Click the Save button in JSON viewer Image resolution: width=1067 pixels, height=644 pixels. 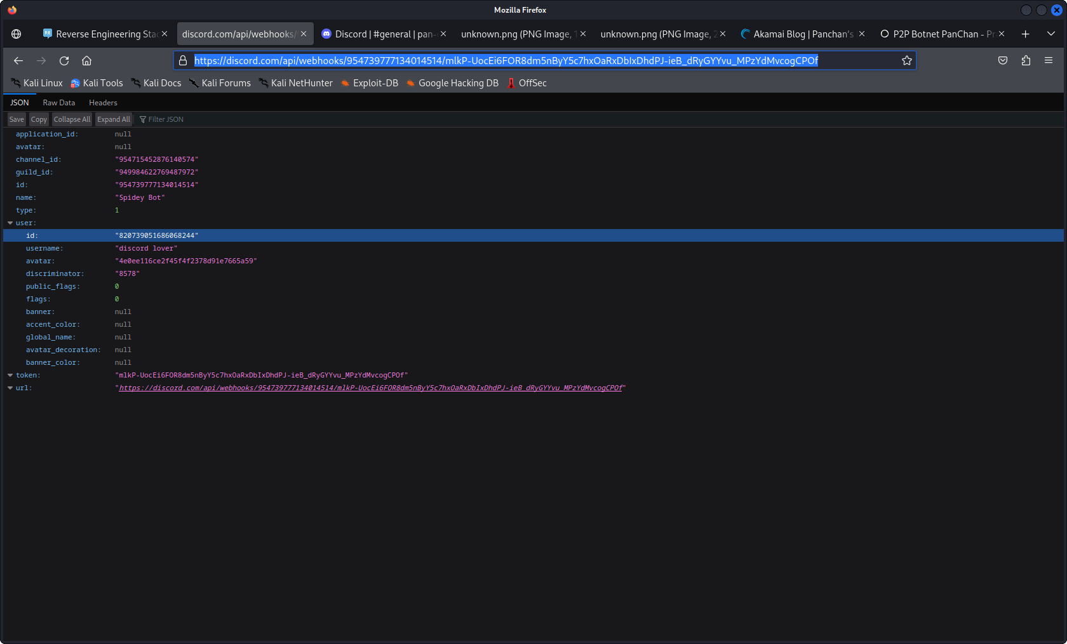(17, 119)
